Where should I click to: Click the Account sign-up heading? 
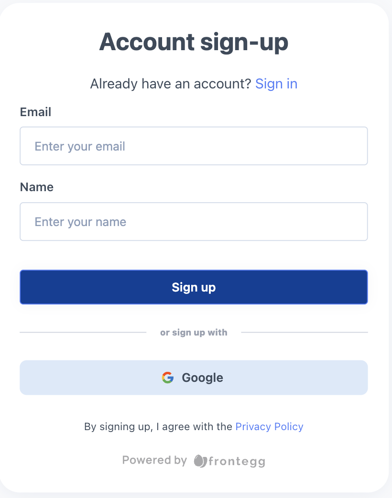(194, 42)
